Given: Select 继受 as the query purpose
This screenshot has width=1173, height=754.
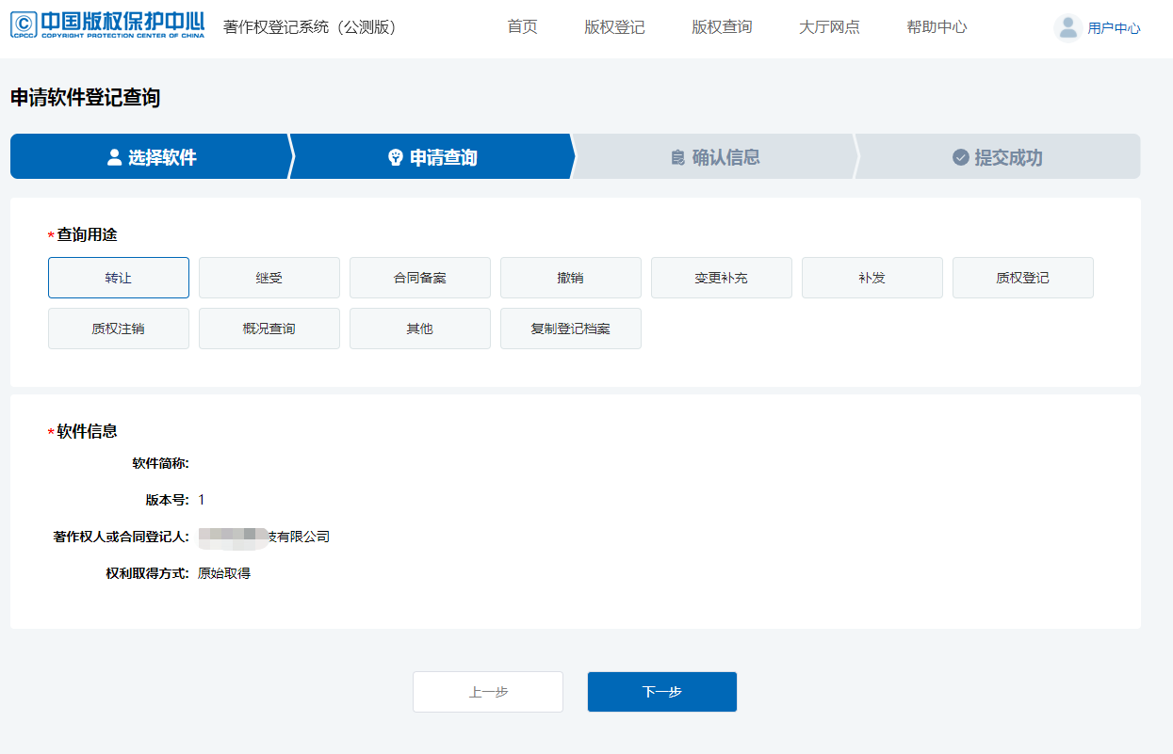Looking at the screenshot, I should click(x=269, y=278).
